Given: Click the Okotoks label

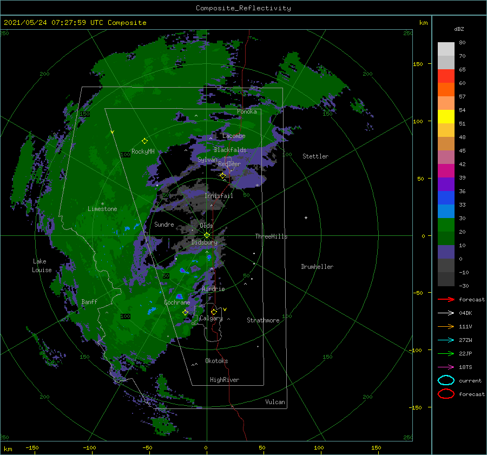Looking at the screenshot, I should click(x=216, y=361).
